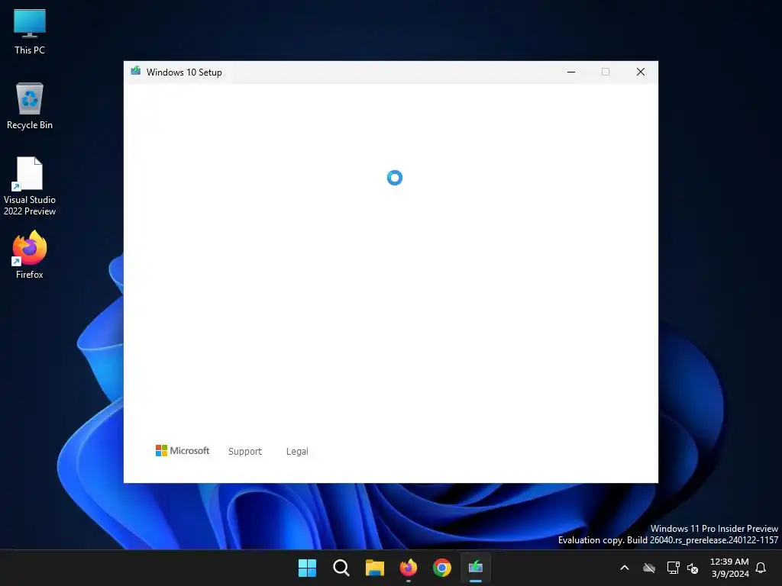Click the Windows 10 Setup title icon
This screenshot has width=782, height=586.
coord(136,71)
